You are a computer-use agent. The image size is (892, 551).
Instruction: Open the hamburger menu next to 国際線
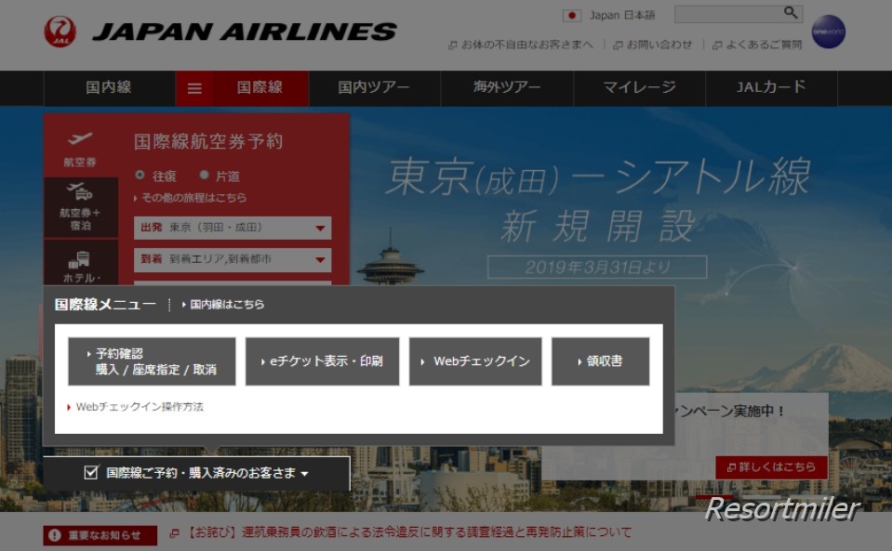tap(194, 88)
